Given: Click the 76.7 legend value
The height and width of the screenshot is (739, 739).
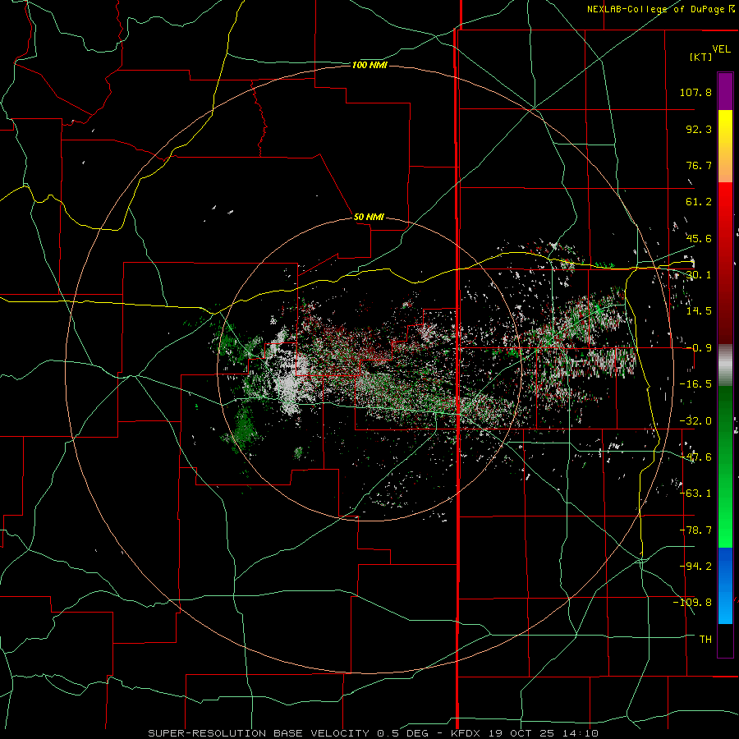Looking at the screenshot, I should (699, 165).
